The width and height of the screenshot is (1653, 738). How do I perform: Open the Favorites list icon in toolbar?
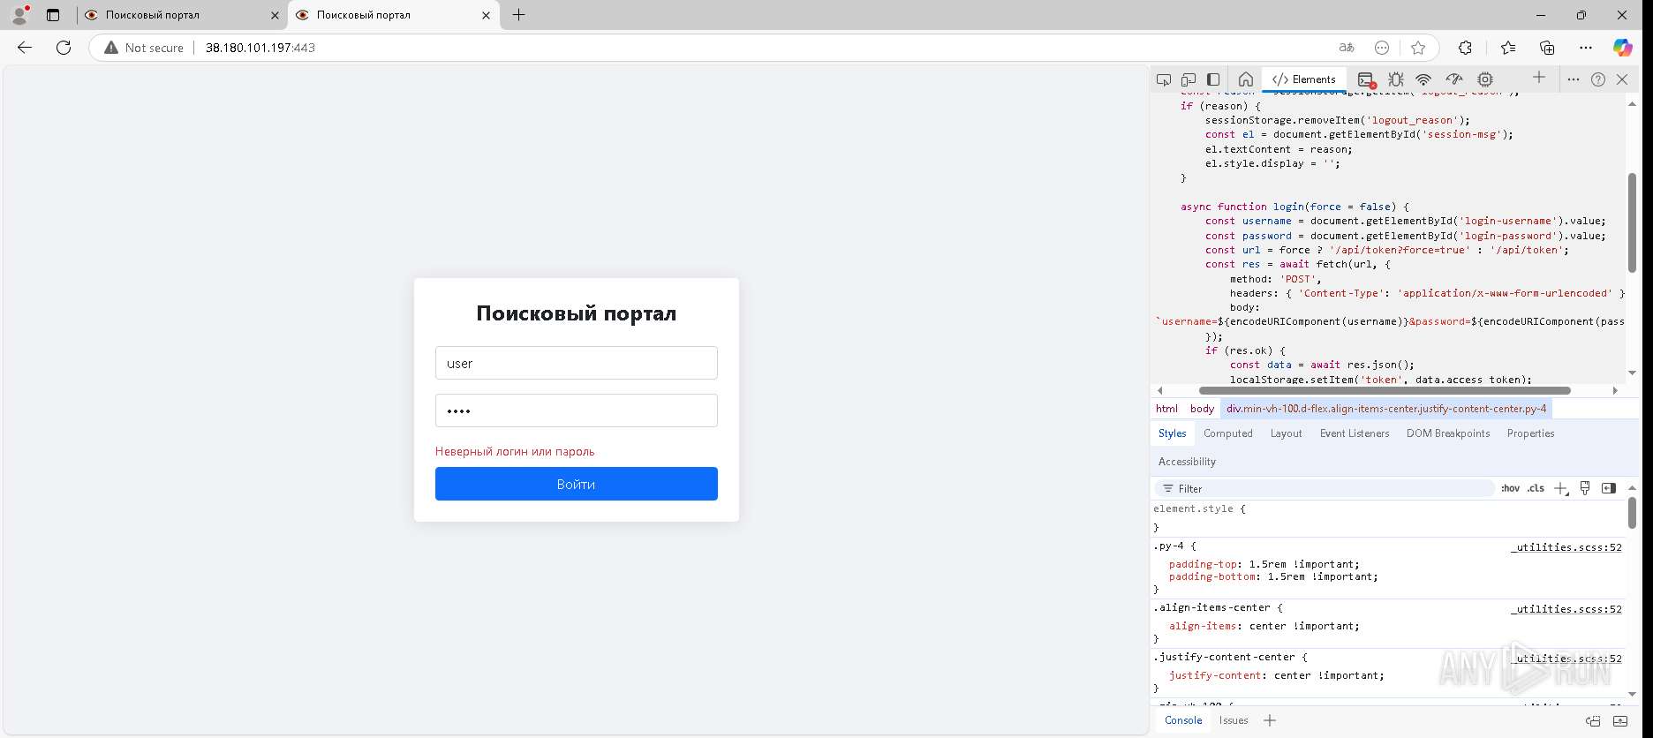point(1508,48)
